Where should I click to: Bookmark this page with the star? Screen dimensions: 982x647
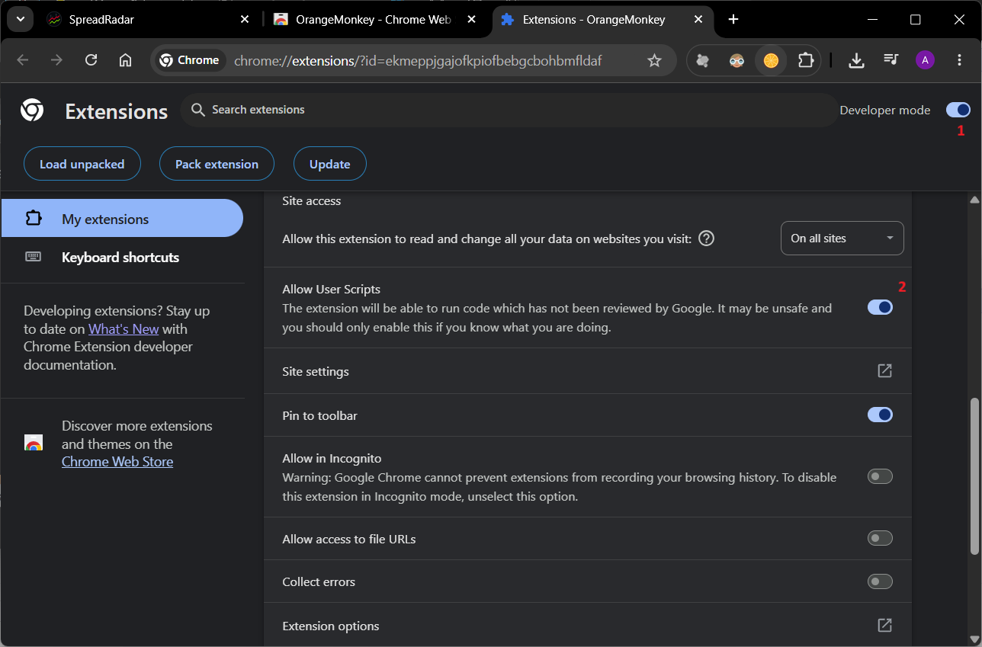(x=654, y=60)
